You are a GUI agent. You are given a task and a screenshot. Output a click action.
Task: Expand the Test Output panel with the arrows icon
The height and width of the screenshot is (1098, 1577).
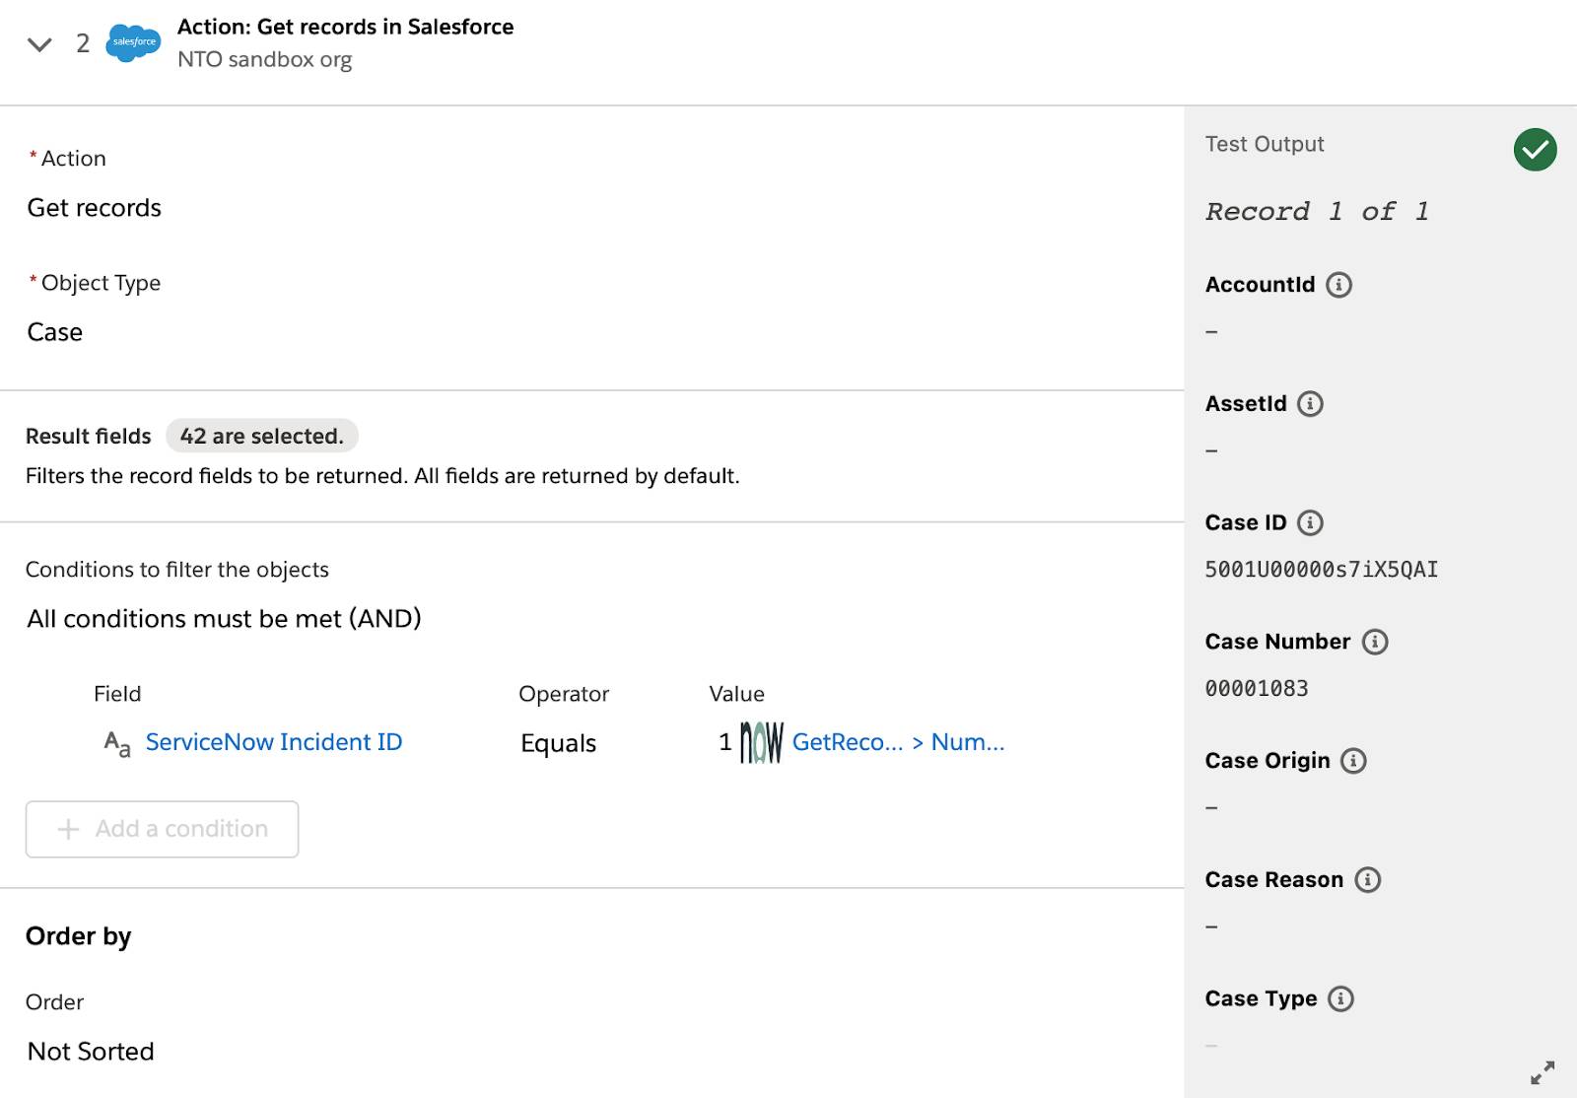[x=1543, y=1072]
